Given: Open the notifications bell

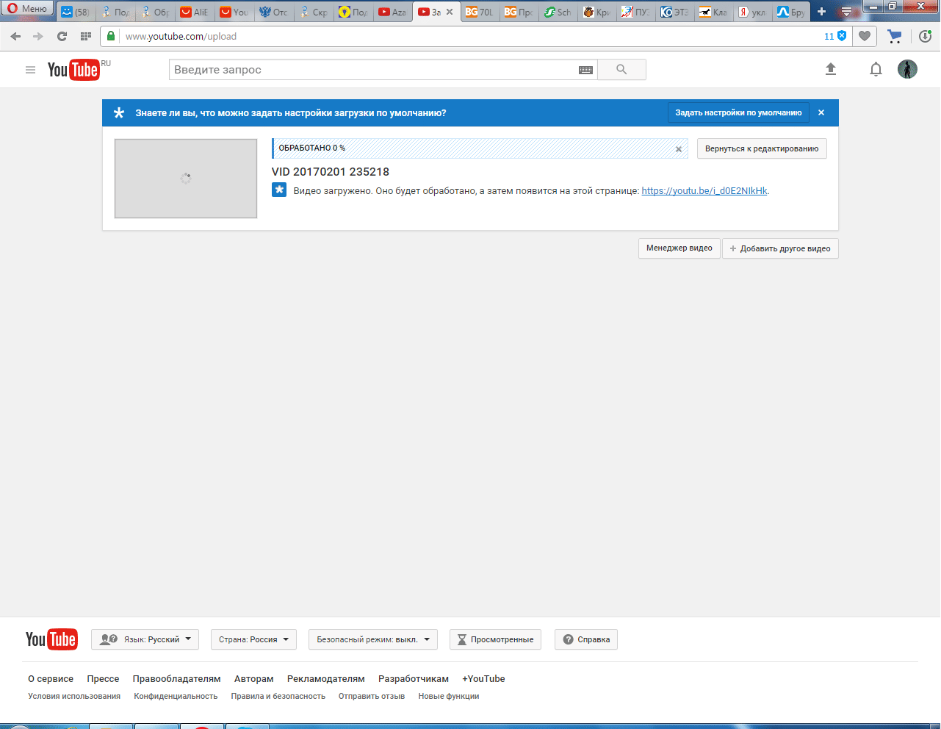Looking at the screenshot, I should [876, 69].
